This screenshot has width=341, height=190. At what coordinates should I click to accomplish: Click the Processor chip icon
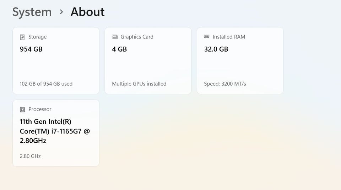[22, 110]
